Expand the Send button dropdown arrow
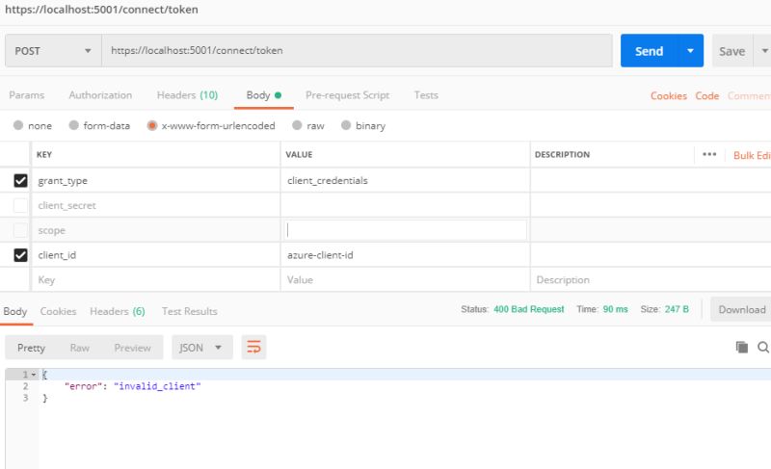Image resolution: width=771 pixels, height=469 pixels. 690,51
